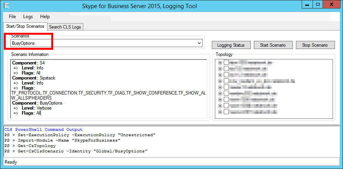
Task: Click the Get-CsTopology command line
Action: (30, 145)
